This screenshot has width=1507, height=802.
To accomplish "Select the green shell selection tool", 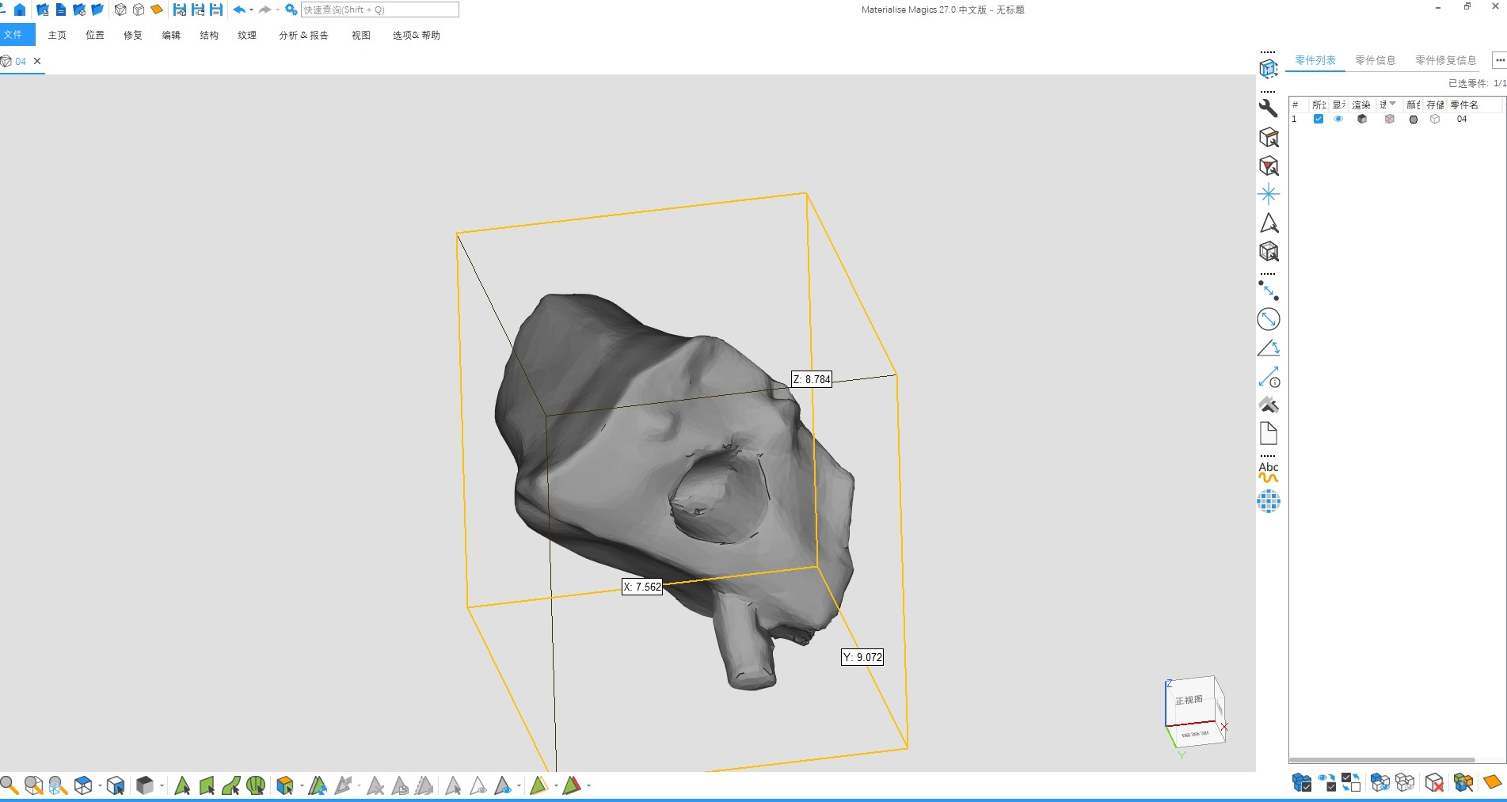I will point(256,785).
